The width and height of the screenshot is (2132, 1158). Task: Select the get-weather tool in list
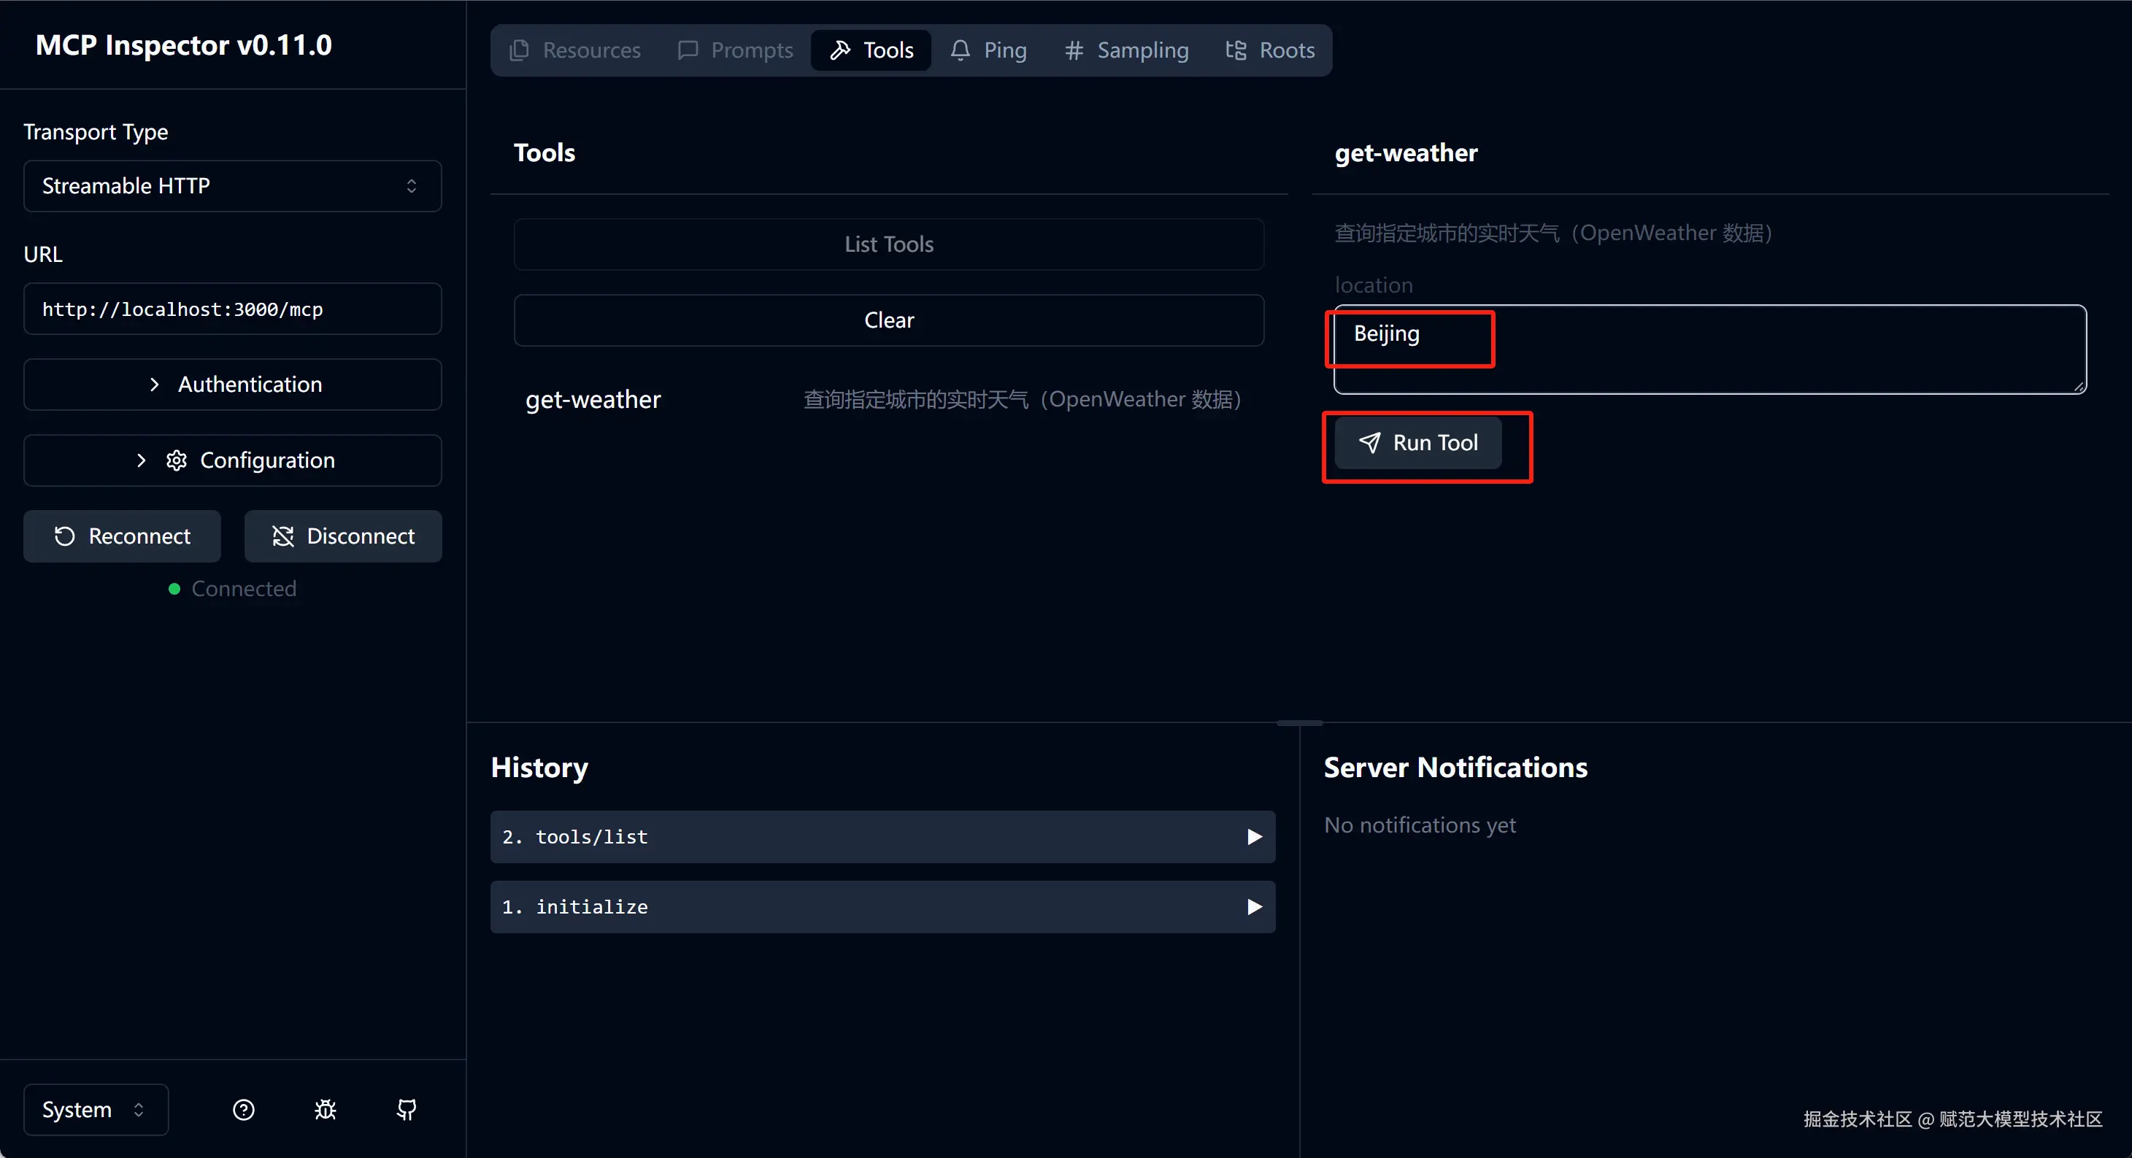(593, 401)
